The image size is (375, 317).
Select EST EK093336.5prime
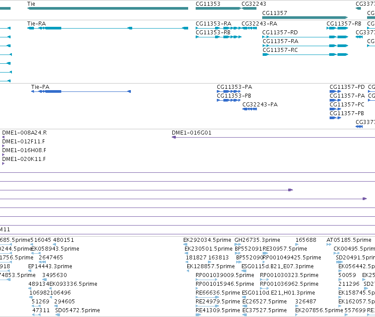[73, 284]
